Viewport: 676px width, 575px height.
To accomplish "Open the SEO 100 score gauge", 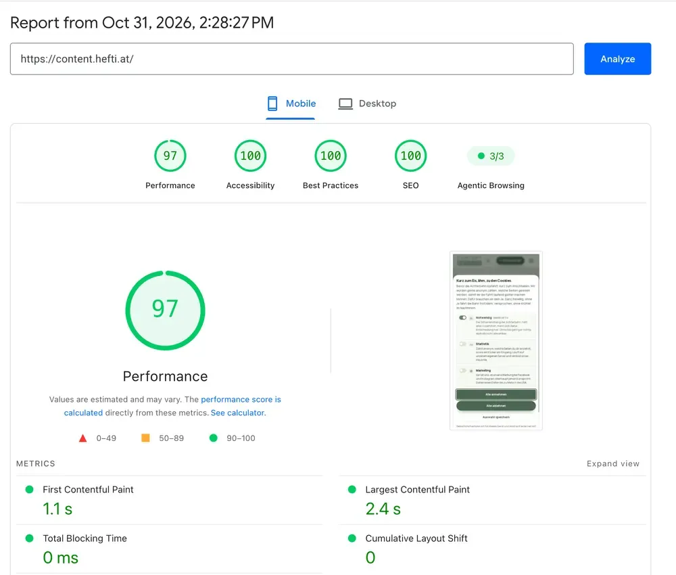I will (x=410, y=156).
